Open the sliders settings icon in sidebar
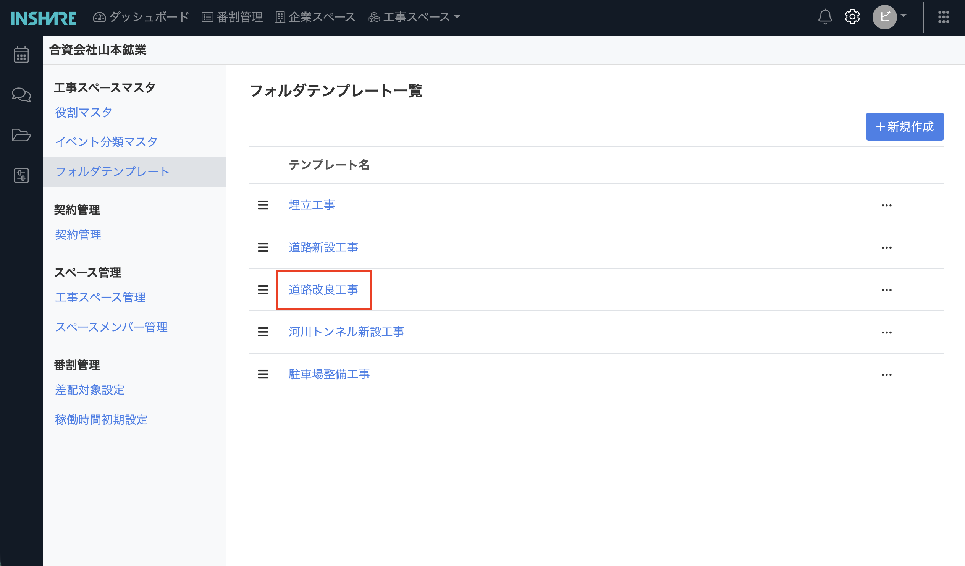 [21, 175]
